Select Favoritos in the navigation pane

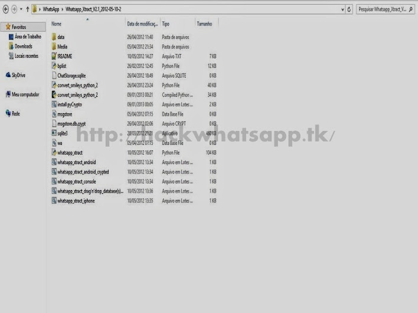[23, 27]
